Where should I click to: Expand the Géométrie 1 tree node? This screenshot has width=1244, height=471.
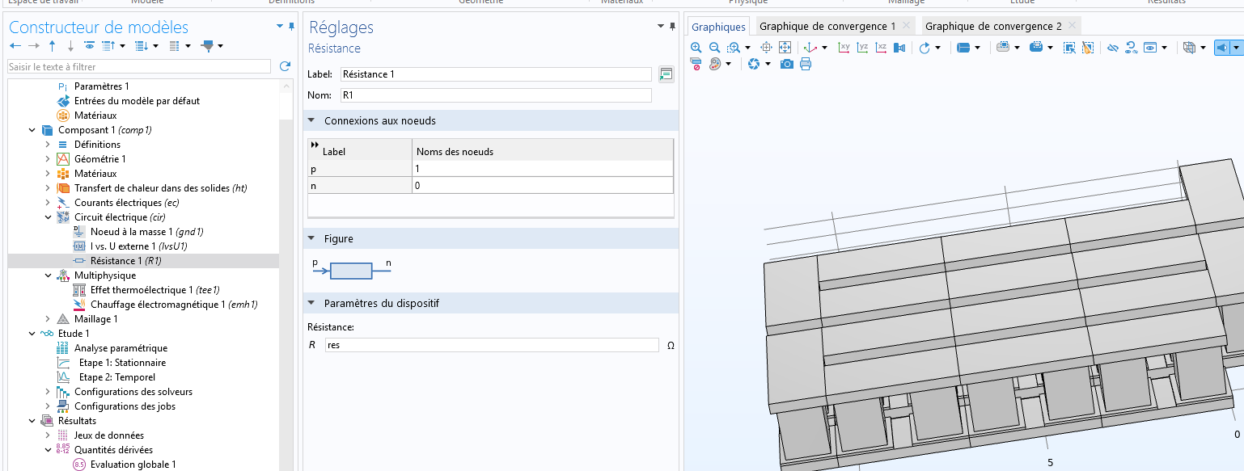[48, 159]
